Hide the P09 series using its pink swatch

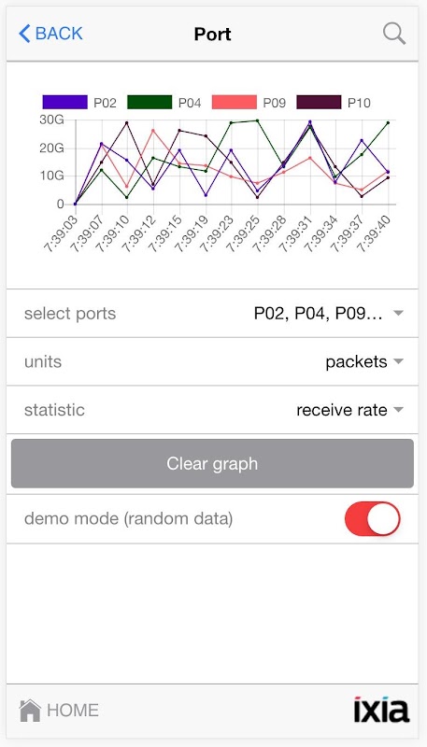234,102
